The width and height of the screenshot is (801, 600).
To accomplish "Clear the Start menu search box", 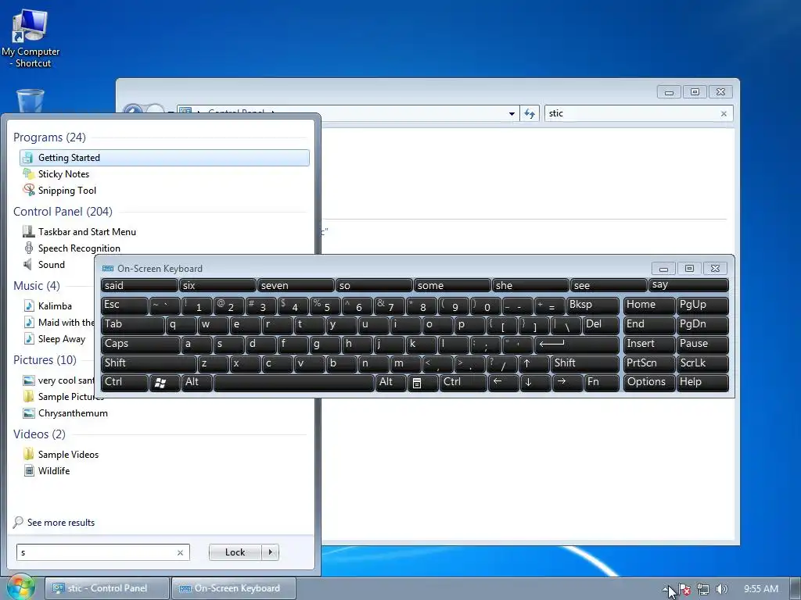I will coord(180,552).
